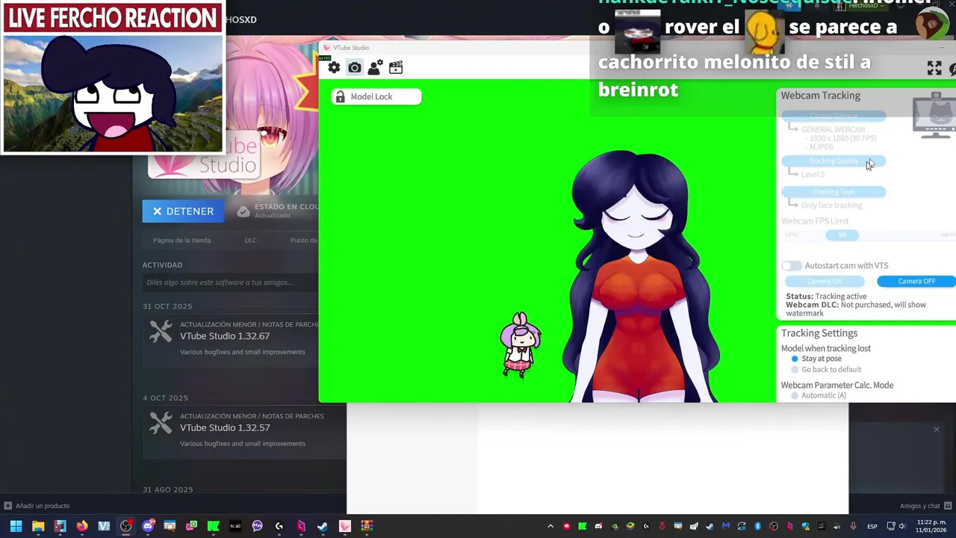Launch Firefox from the taskbar
The width and height of the screenshot is (956, 538).
click(x=82, y=526)
